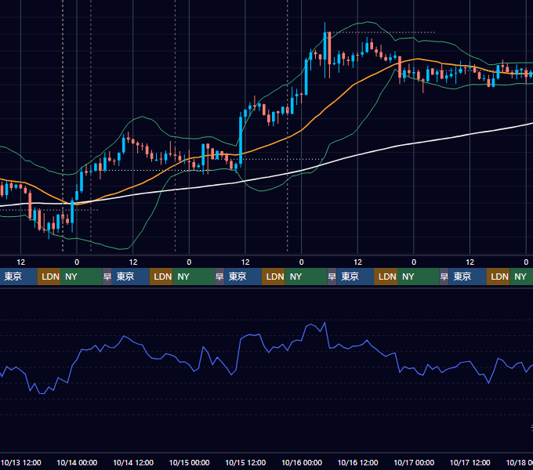The image size is (533, 470).
Task: Click the 10/13 12:00 date label
Action: (20, 462)
